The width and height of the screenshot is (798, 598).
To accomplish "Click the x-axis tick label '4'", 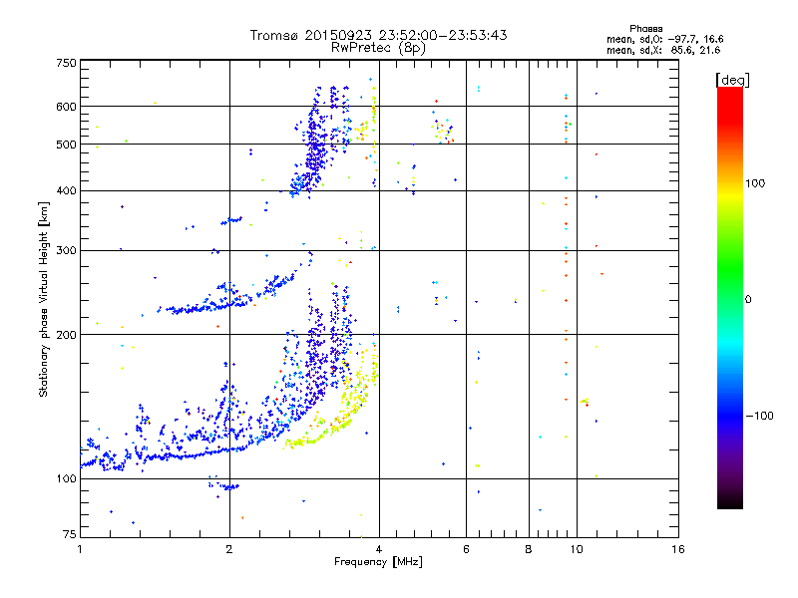I will pyautogui.click(x=379, y=549).
